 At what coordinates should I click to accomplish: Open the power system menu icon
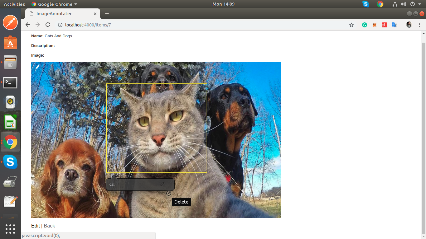point(412,4)
